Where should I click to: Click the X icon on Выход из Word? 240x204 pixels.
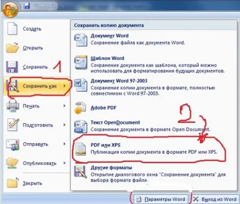[196, 199]
